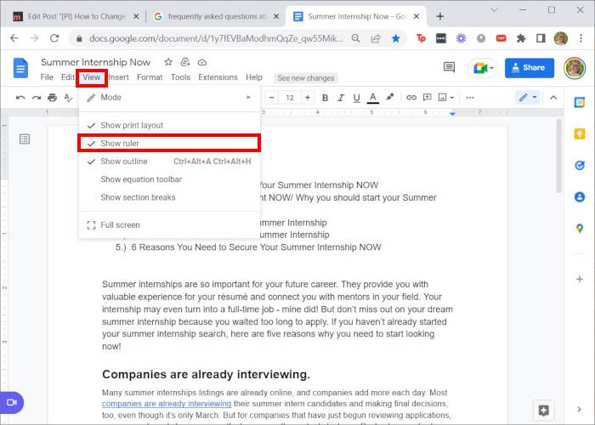The width and height of the screenshot is (595, 425).
Task: Open the text color picker
Action: point(373,98)
